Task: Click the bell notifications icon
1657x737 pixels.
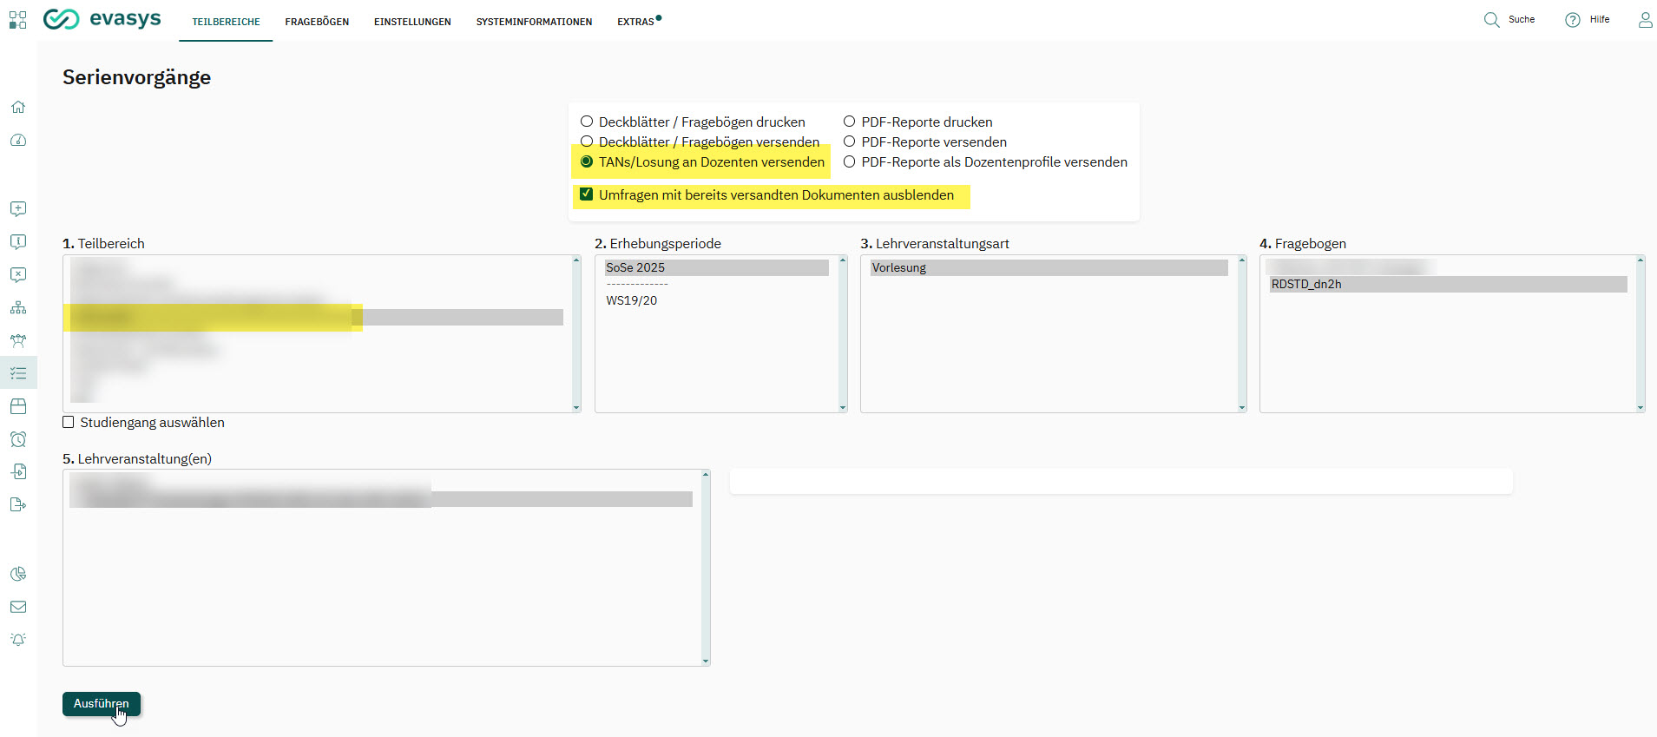Action: [x=18, y=640]
